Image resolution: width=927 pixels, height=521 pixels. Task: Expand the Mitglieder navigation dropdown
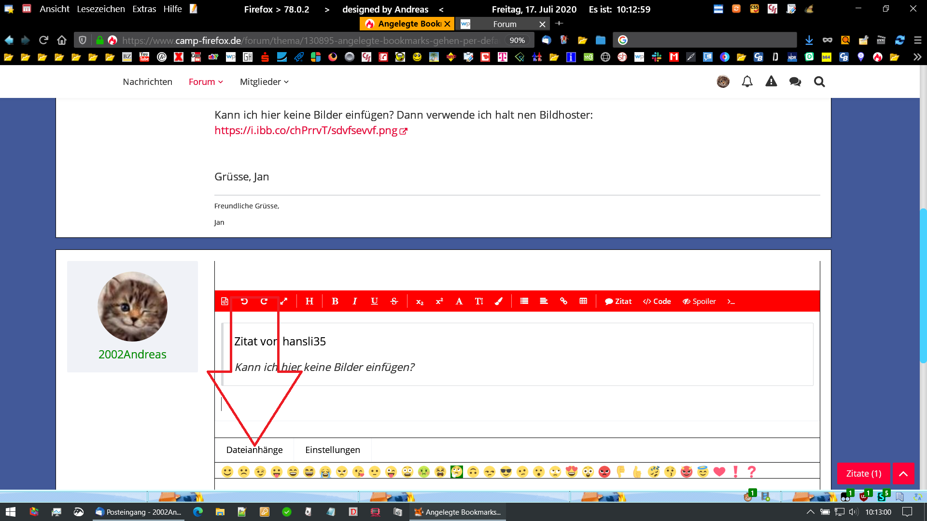point(264,82)
